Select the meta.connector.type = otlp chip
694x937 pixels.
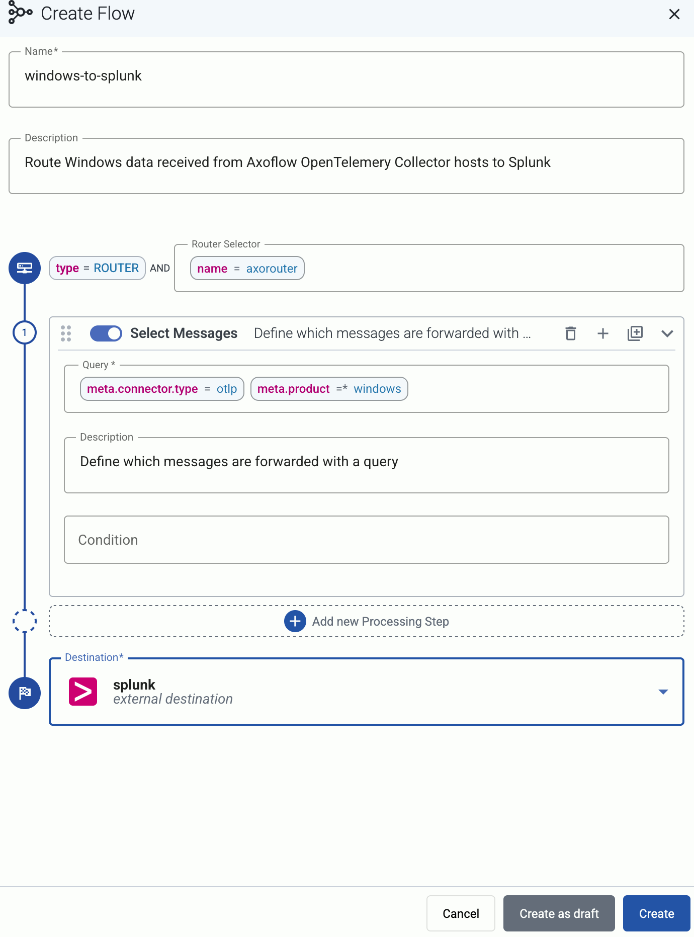(162, 389)
